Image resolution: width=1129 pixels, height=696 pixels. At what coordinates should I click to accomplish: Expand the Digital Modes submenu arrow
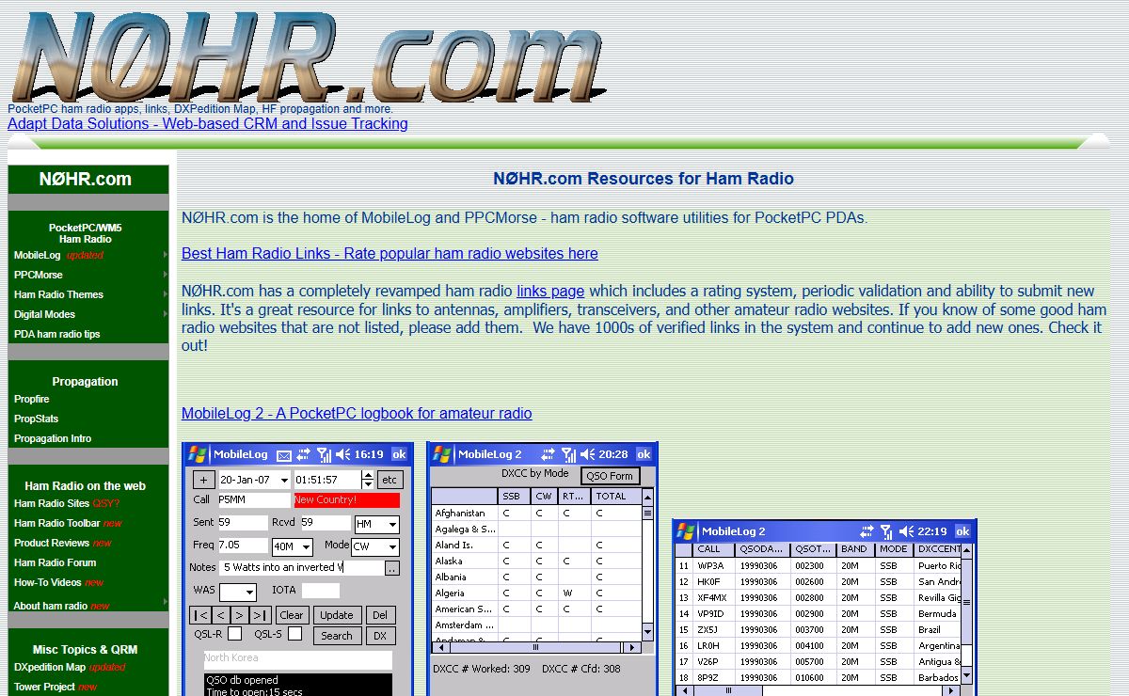166,314
